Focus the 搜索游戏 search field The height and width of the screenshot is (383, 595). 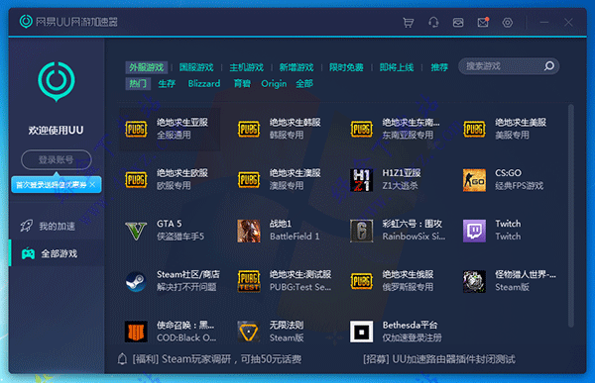509,66
